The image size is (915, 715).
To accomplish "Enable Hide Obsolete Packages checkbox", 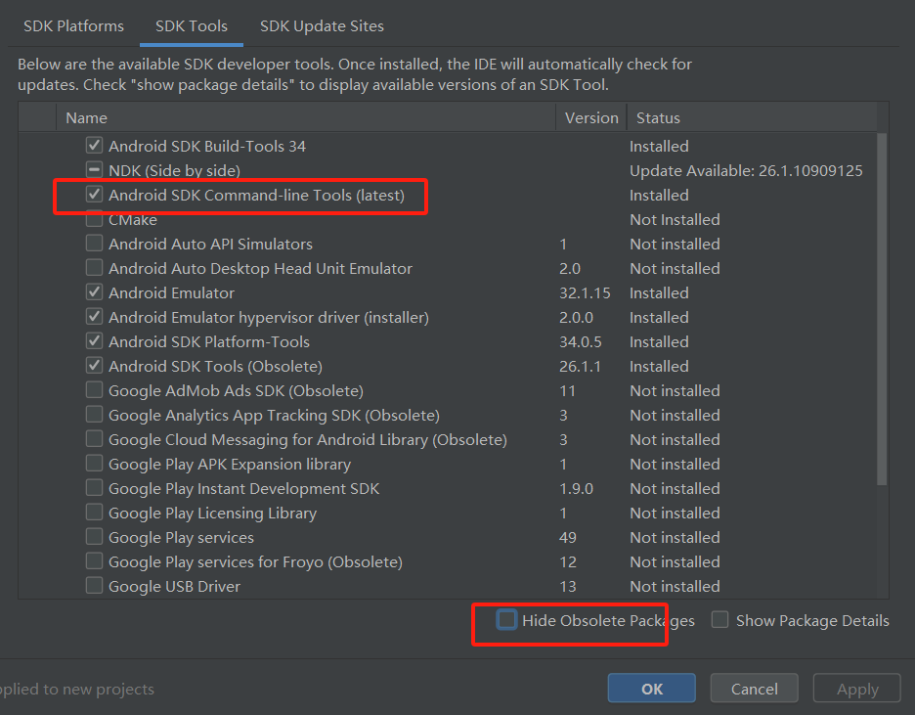I will pos(506,620).
